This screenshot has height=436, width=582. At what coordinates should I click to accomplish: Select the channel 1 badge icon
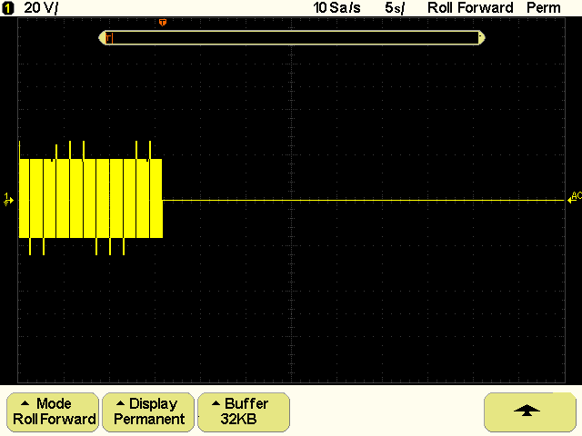click(7, 8)
